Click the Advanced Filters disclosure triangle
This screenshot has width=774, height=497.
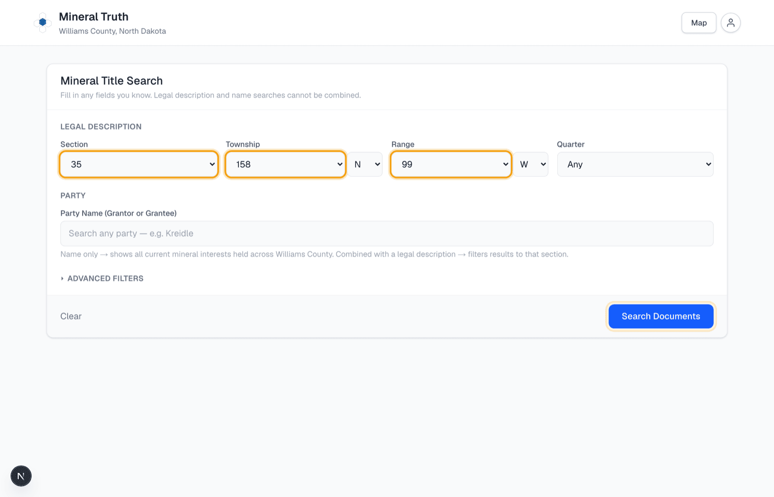[62, 278]
